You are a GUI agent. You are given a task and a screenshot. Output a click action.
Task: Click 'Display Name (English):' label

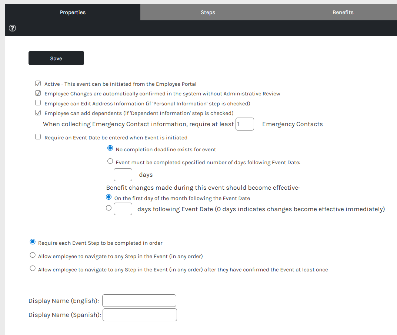click(x=64, y=301)
